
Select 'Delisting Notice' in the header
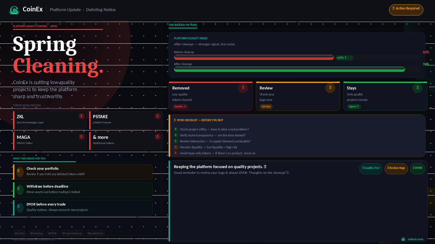(x=101, y=10)
